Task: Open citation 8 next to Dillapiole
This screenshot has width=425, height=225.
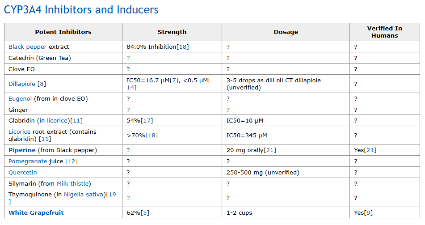Action: coord(42,84)
